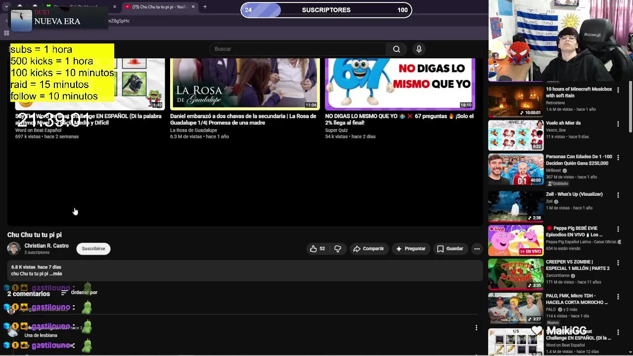Click the Compartir share button

click(368, 249)
